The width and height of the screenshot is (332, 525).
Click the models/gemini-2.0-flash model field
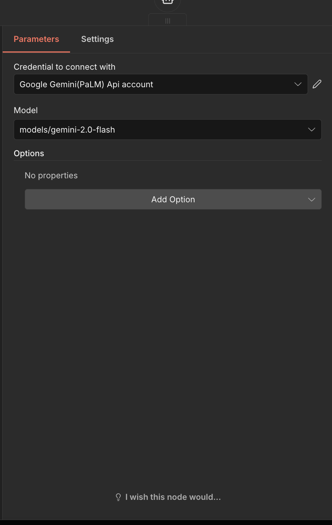(152, 130)
